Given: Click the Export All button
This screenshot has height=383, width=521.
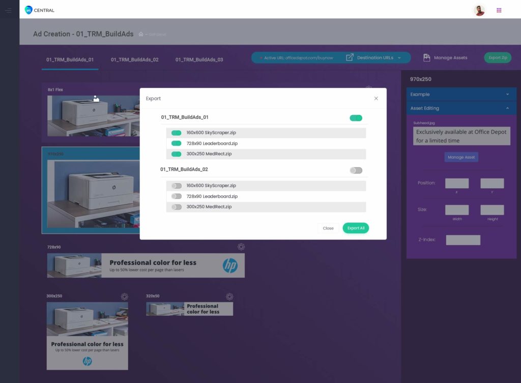Looking at the screenshot, I should 355,228.
